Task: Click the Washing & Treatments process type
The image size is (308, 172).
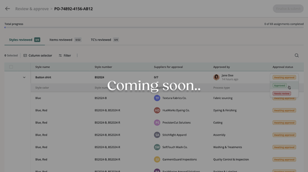Action: coord(228,147)
